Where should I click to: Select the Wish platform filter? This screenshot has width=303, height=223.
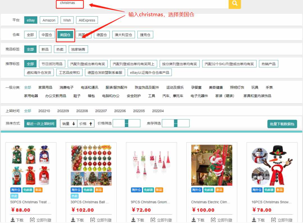click(x=67, y=20)
